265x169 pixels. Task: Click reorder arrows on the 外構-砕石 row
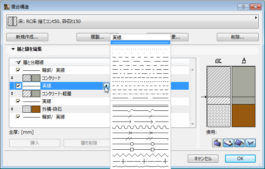[12, 109]
